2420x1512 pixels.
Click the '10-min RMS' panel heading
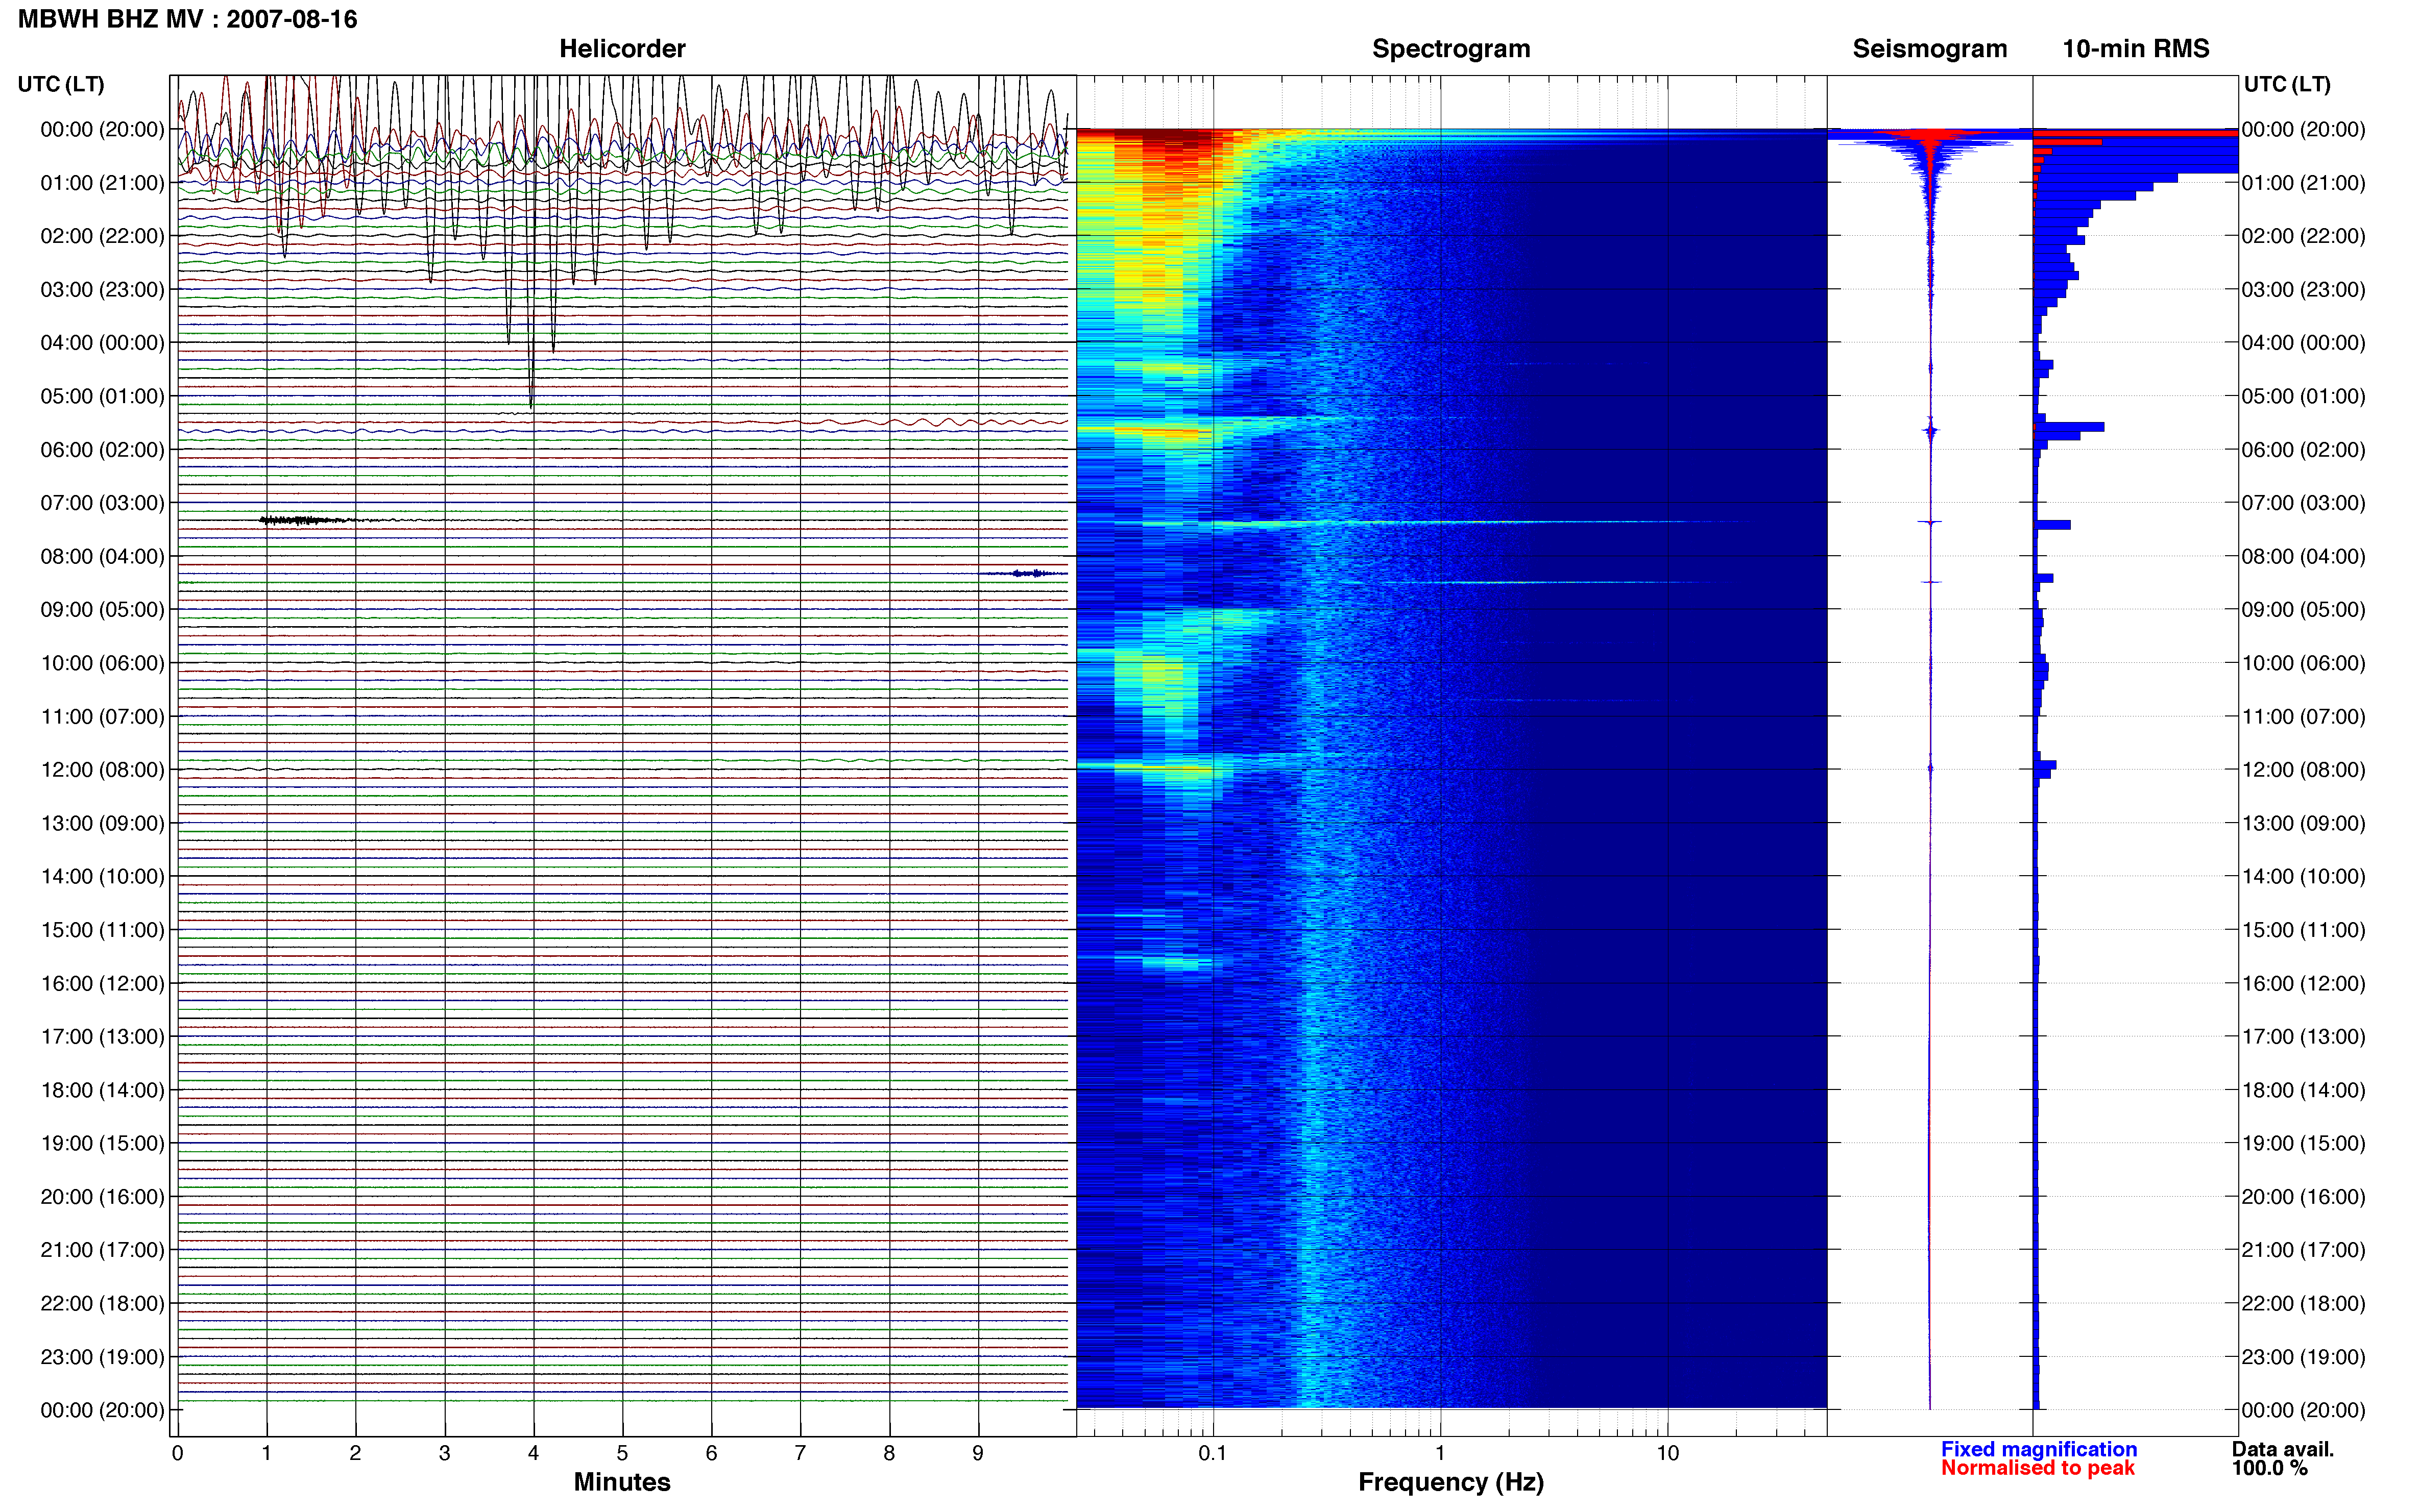(2135, 48)
